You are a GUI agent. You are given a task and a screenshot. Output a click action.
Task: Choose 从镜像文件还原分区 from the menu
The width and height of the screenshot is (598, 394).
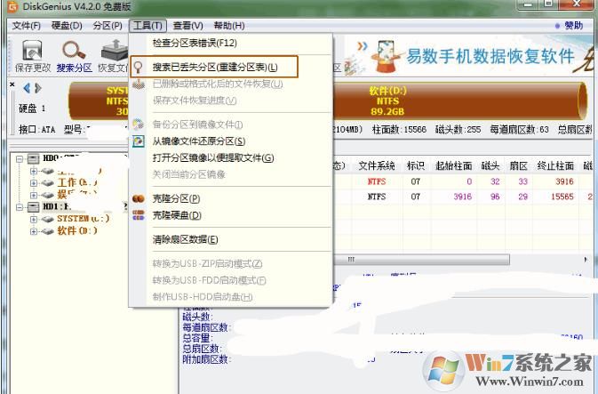198,141
